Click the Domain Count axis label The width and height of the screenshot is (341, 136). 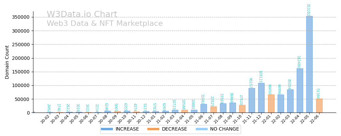(7, 62)
